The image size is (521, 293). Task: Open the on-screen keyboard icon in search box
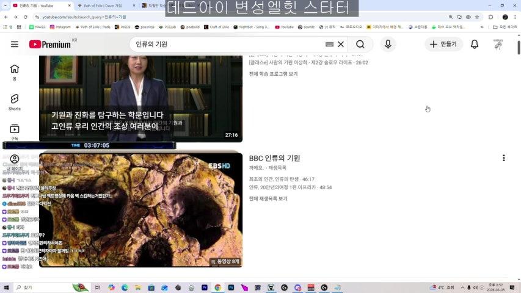point(330,45)
